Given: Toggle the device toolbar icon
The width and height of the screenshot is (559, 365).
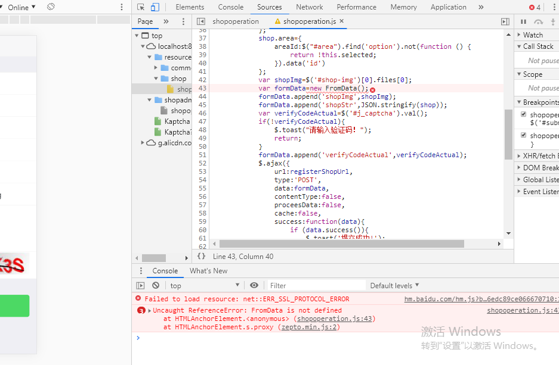Looking at the screenshot, I should pyautogui.click(x=155, y=7).
